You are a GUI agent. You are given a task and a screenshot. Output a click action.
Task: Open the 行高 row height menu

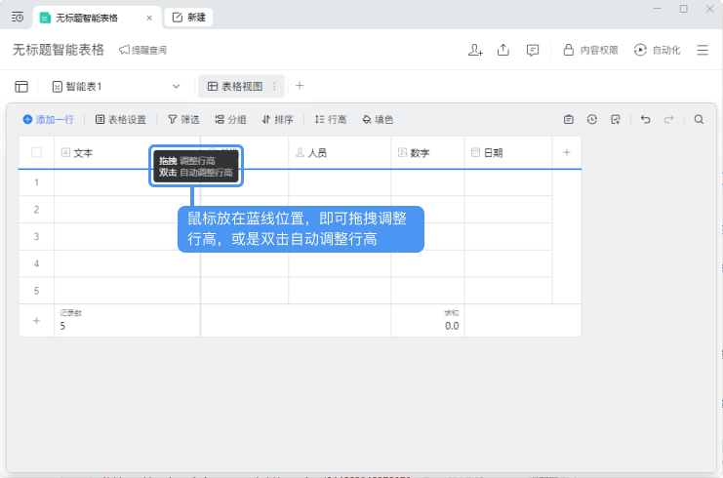pyautogui.click(x=331, y=119)
